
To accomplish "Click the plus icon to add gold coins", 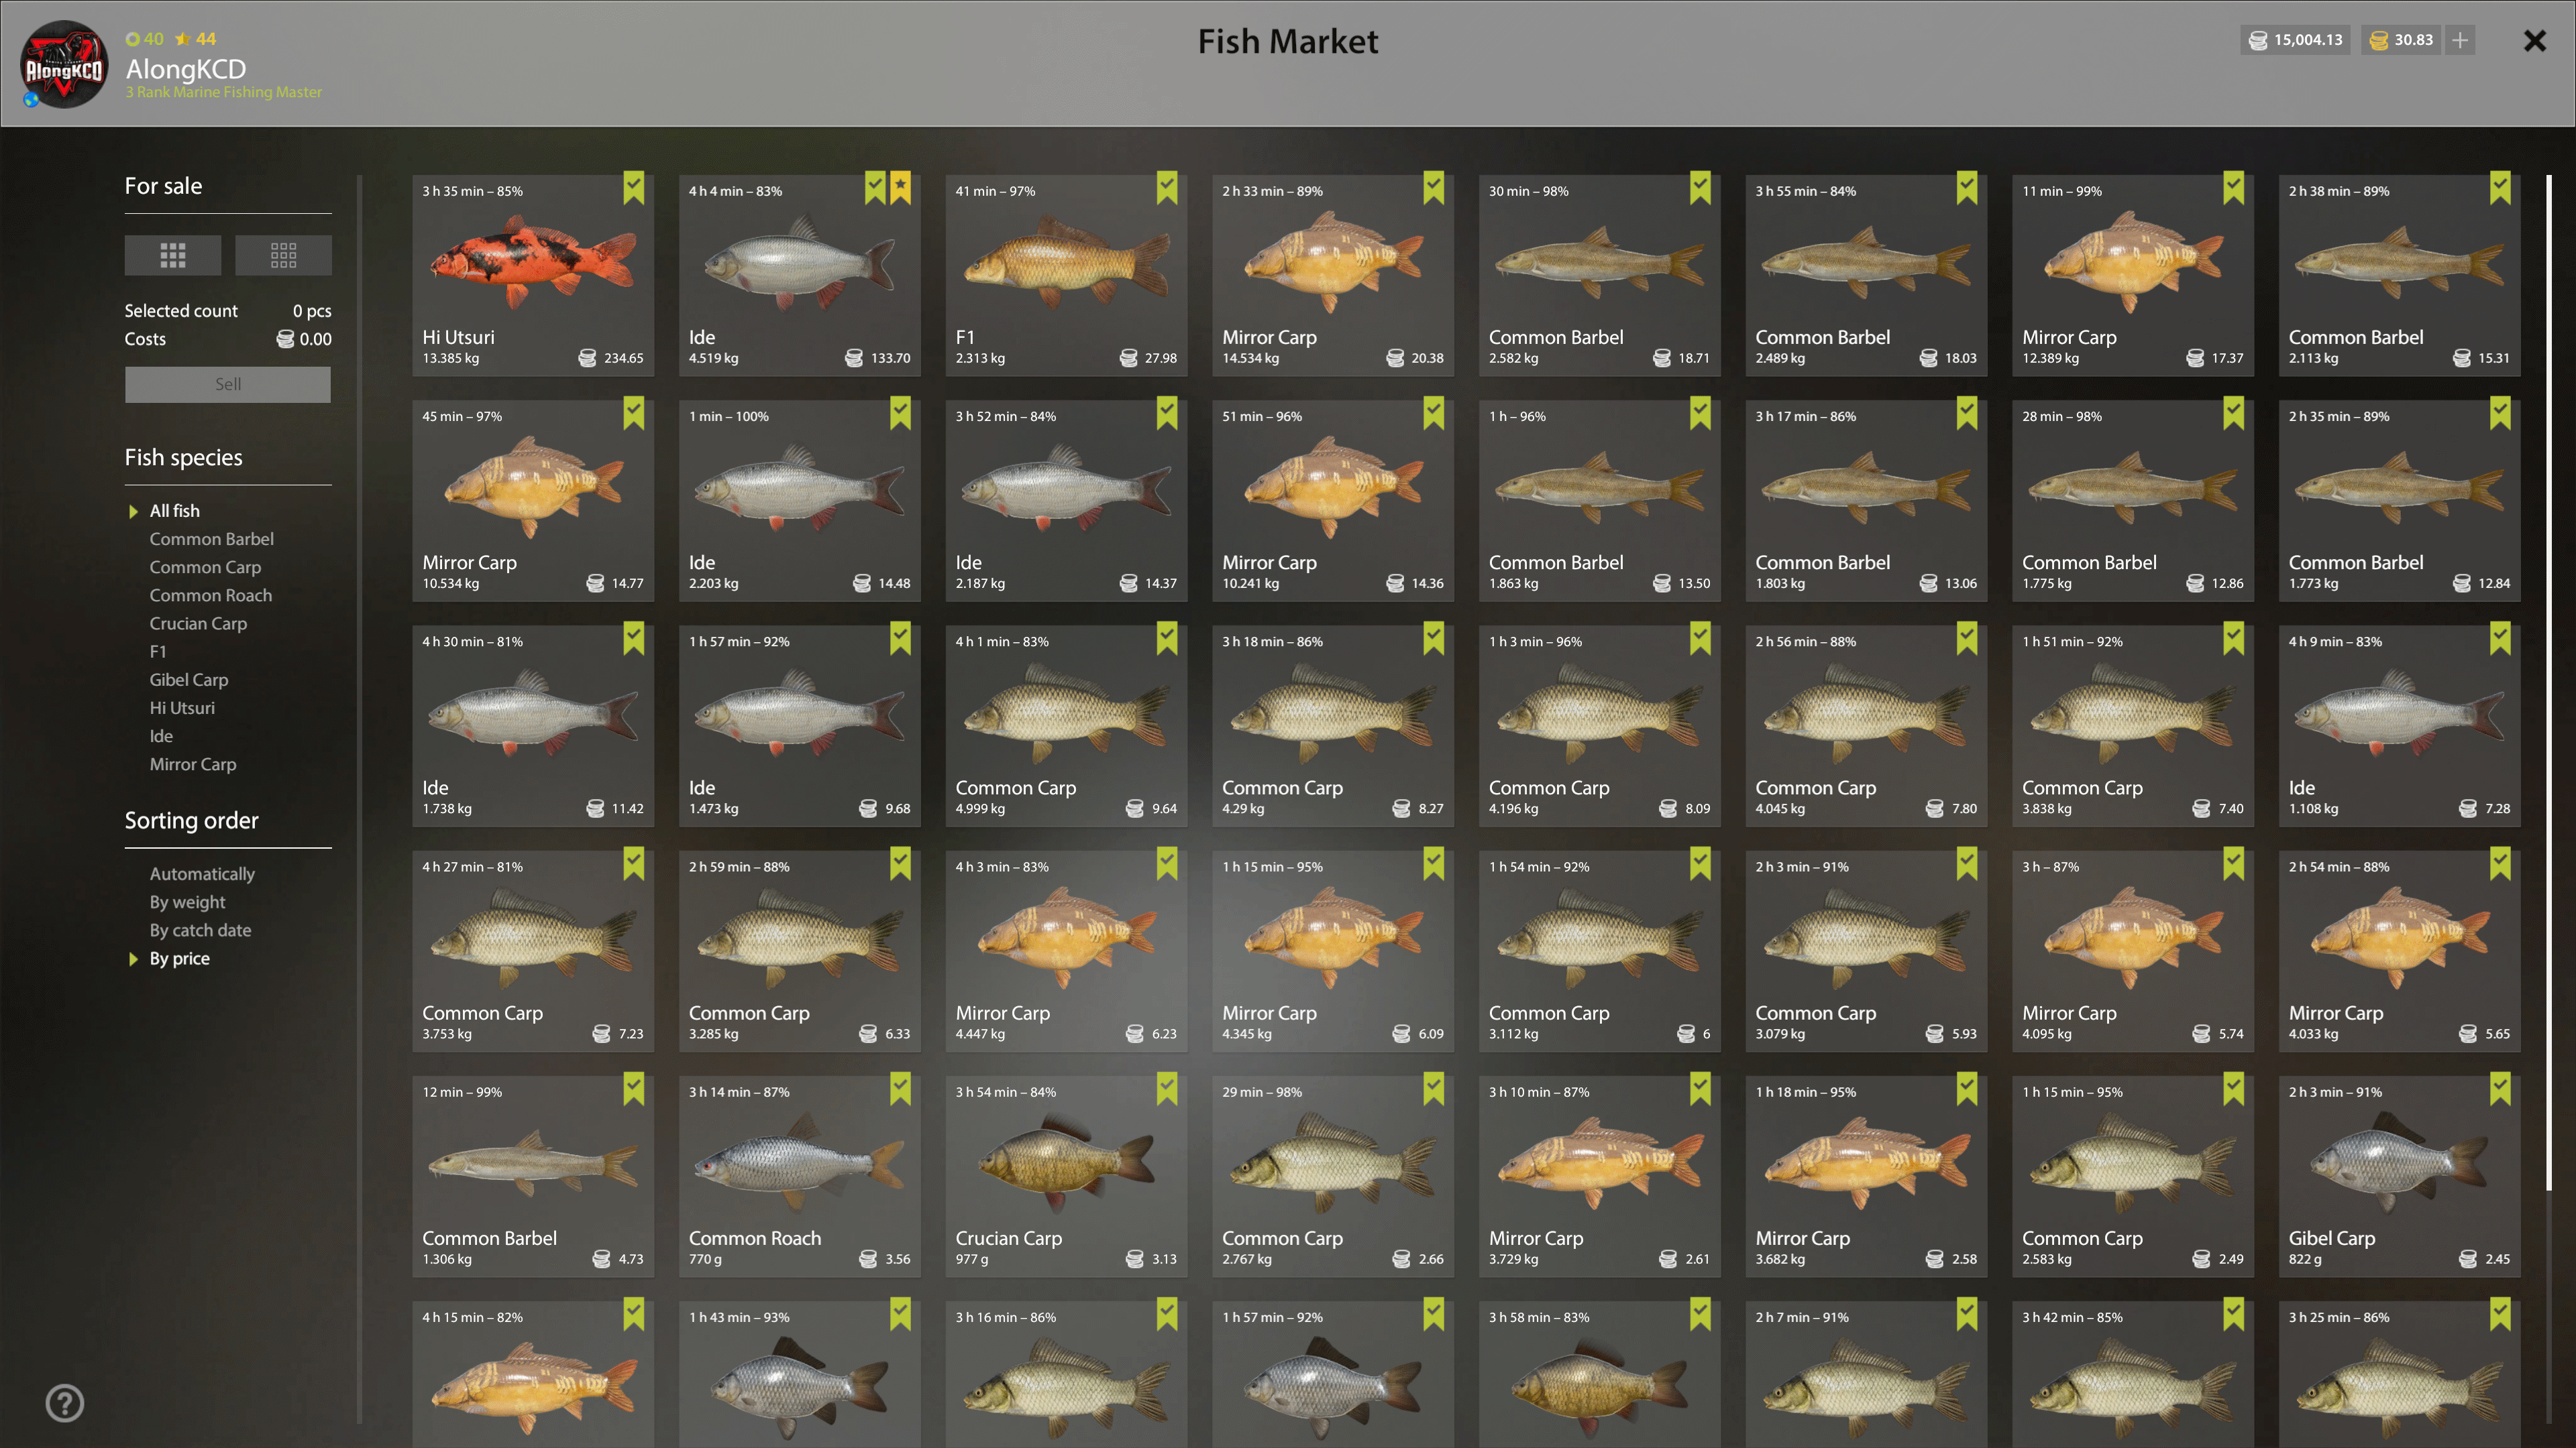I will tap(2460, 40).
